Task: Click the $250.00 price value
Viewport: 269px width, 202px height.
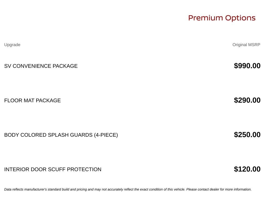Action: (x=247, y=135)
